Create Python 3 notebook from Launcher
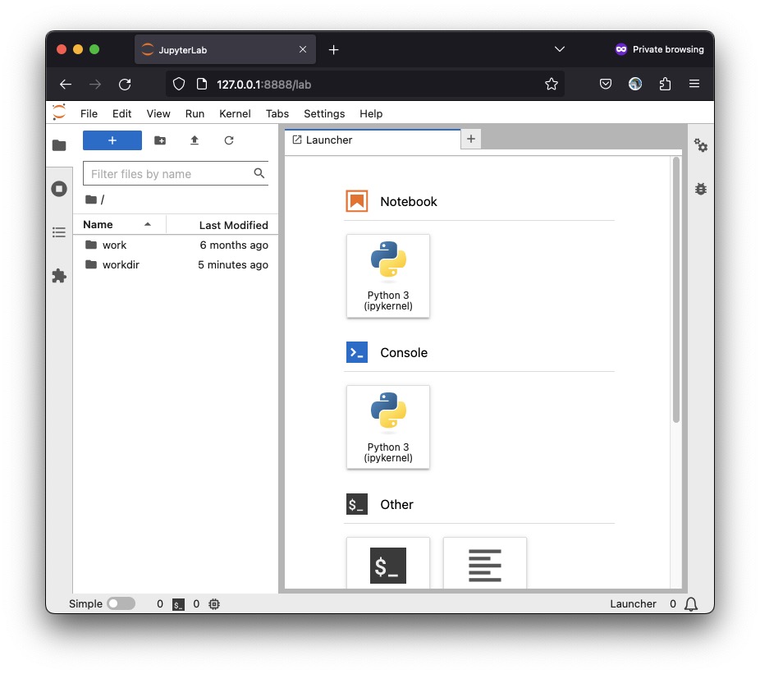 point(388,276)
